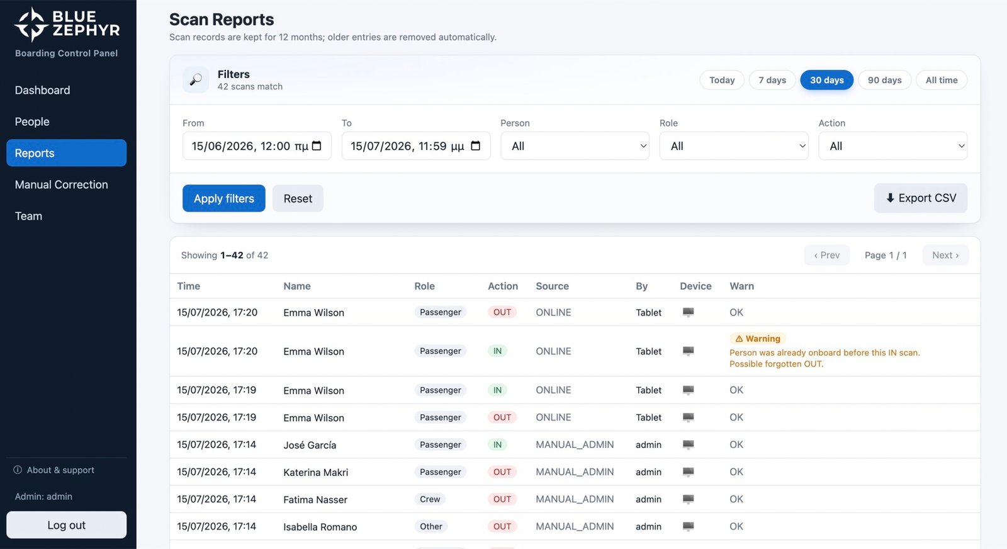1007x549 pixels.
Task: Select the 7 days range filter
Action: tap(772, 80)
